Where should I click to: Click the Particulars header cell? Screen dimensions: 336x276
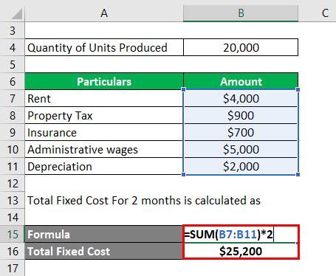click(x=104, y=81)
